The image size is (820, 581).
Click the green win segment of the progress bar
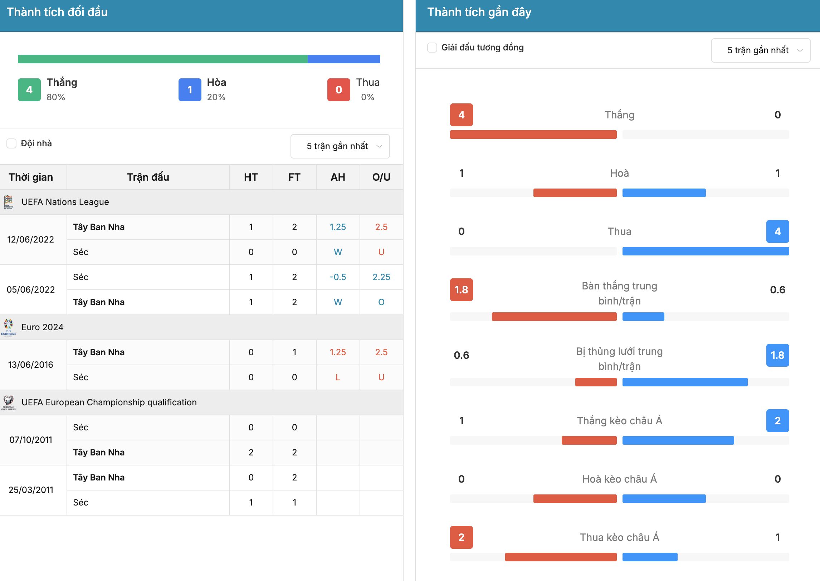click(x=163, y=59)
